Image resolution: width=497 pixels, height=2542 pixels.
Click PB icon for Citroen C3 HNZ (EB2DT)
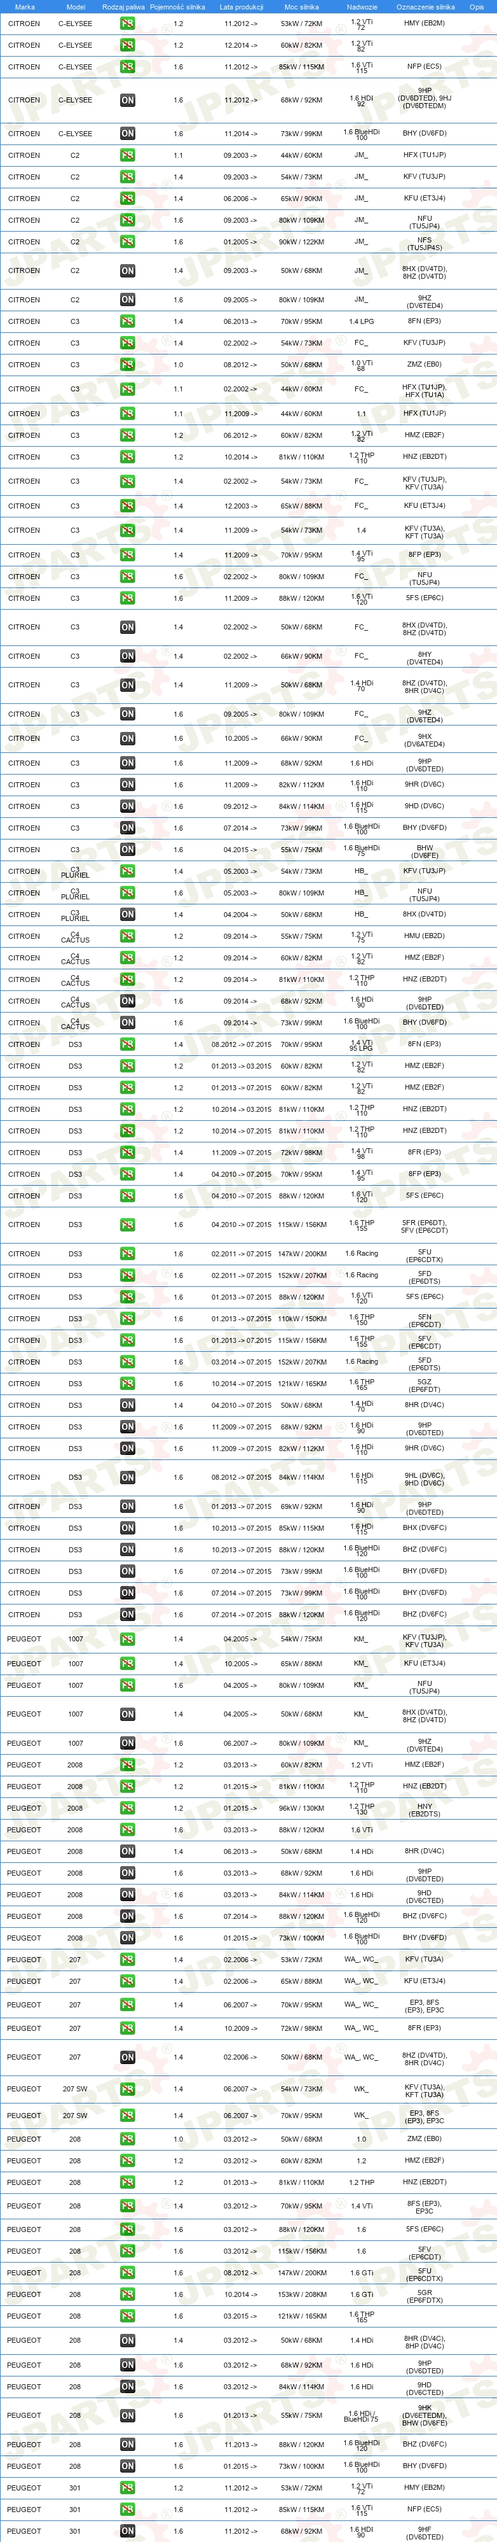point(127,457)
